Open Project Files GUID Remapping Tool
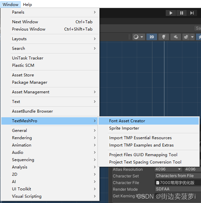Viewport: 201px width, 203px height. (149, 155)
